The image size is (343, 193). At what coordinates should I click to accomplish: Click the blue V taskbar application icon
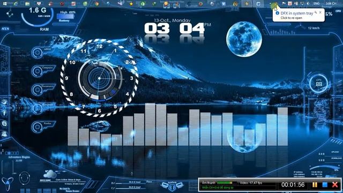click(x=223, y=4)
